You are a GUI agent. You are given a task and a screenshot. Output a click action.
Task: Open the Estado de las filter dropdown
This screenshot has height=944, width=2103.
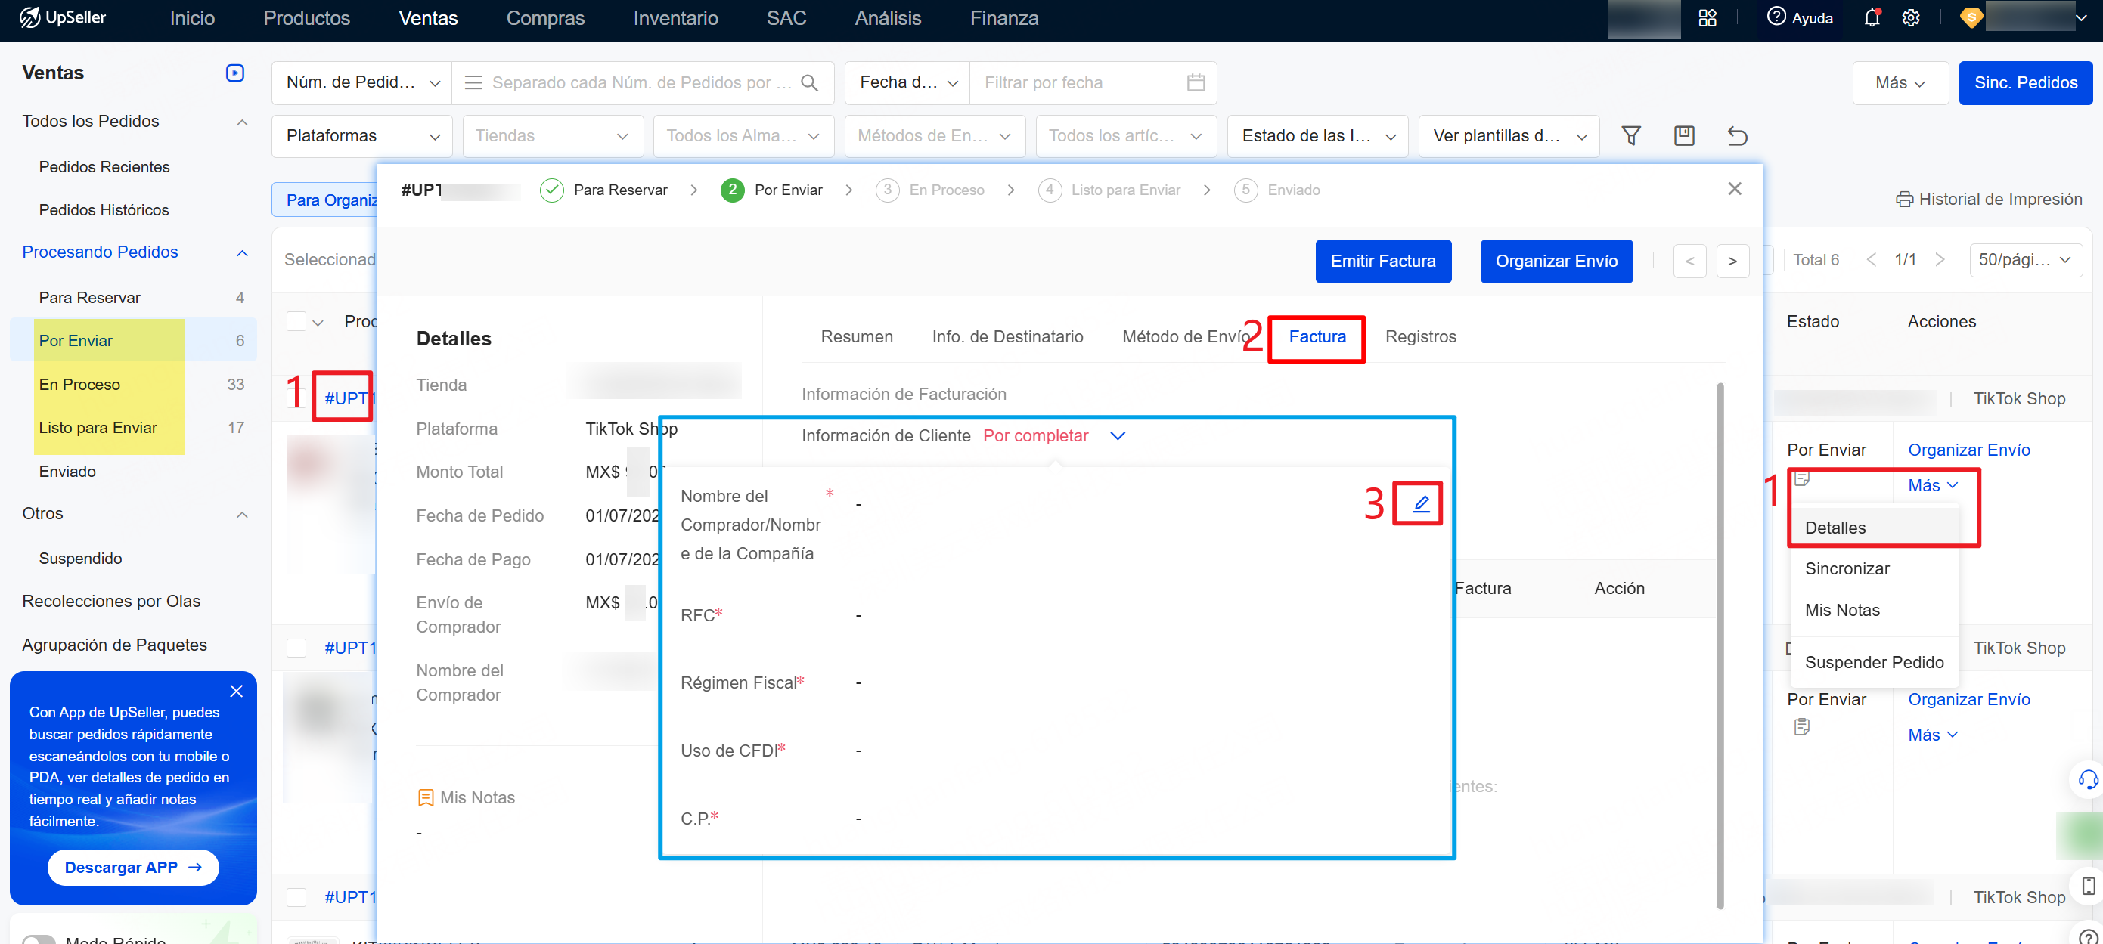click(1317, 135)
